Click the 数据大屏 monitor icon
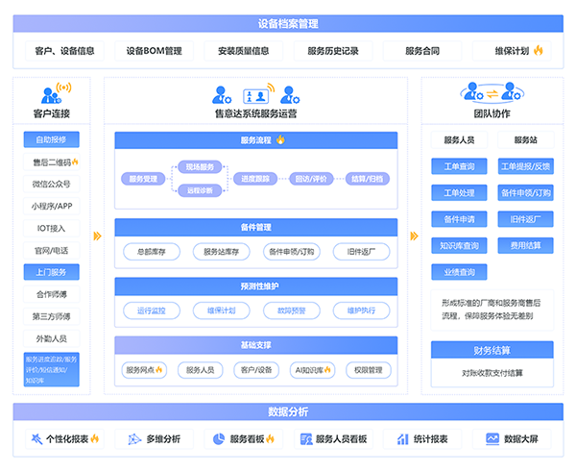Viewport: 576px width, 472px height. (x=492, y=438)
